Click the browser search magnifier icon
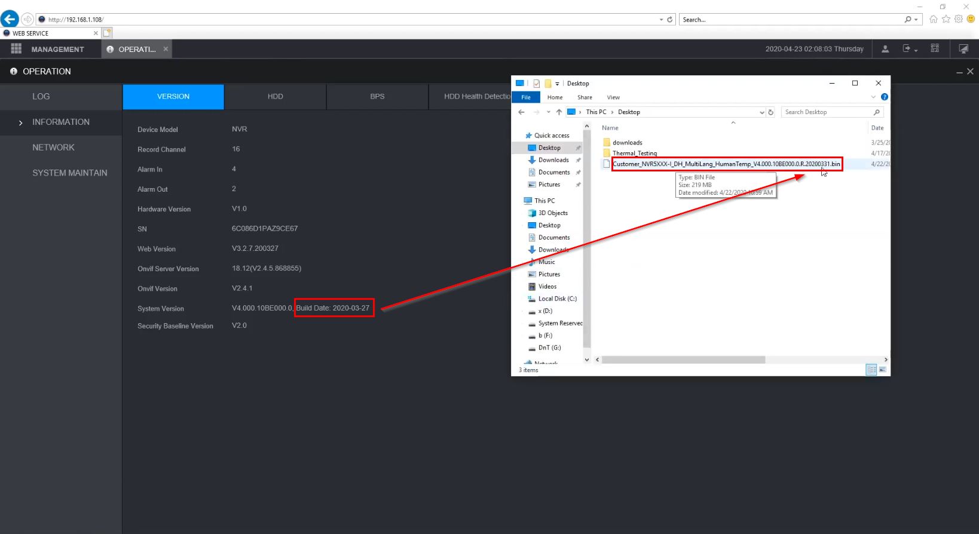979x534 pixels. click(x=908, y=20)
